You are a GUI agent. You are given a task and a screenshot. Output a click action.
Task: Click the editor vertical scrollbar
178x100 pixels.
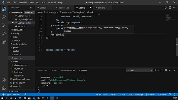tap(177, 47)
